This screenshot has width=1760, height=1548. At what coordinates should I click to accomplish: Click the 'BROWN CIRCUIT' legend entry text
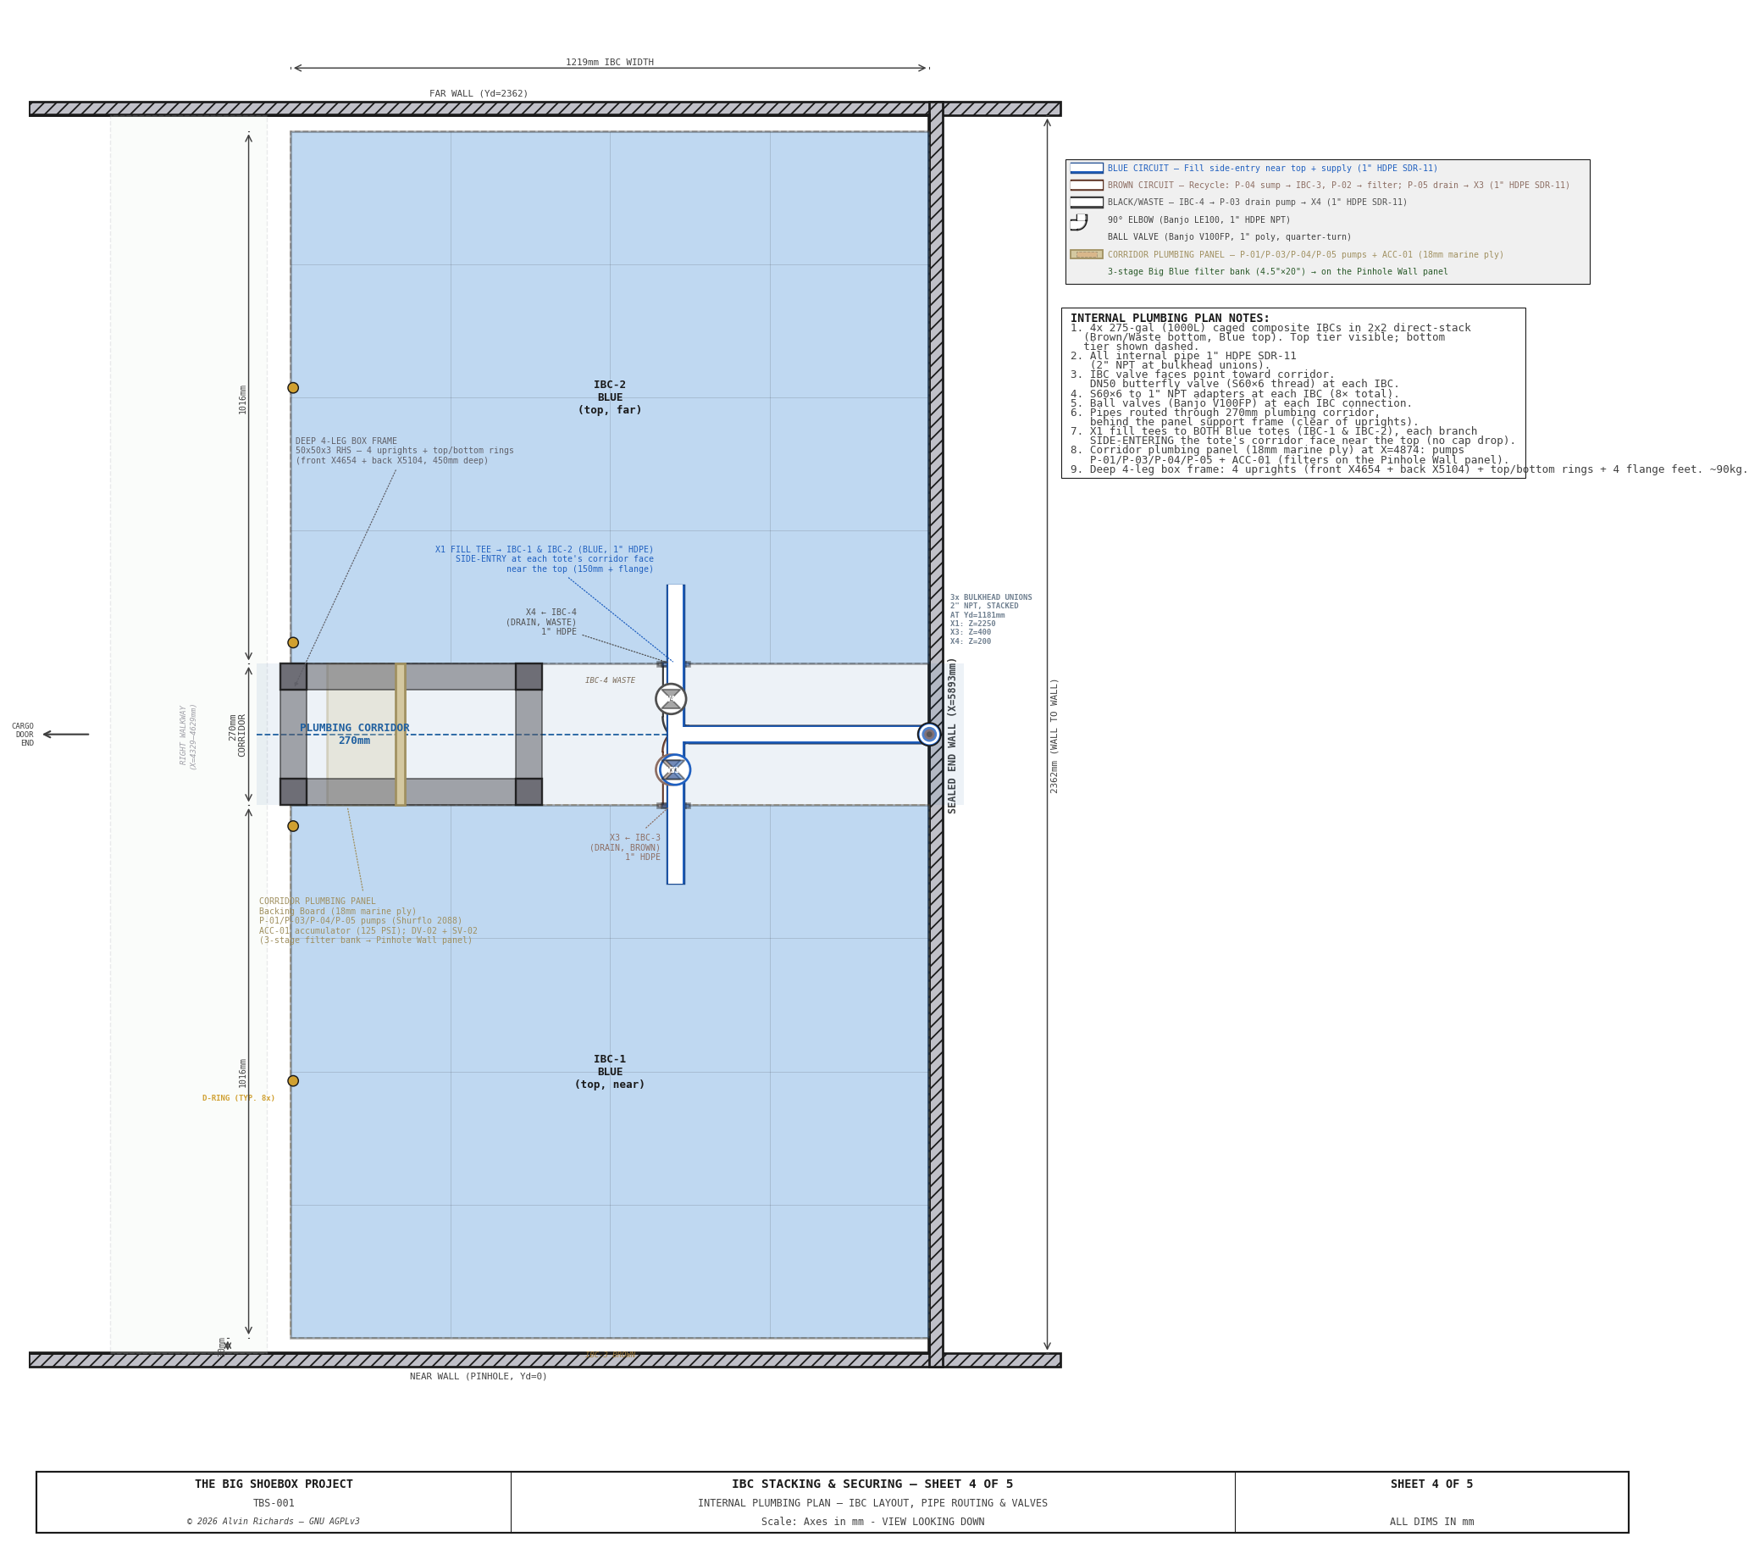[x=1339, y=186]
